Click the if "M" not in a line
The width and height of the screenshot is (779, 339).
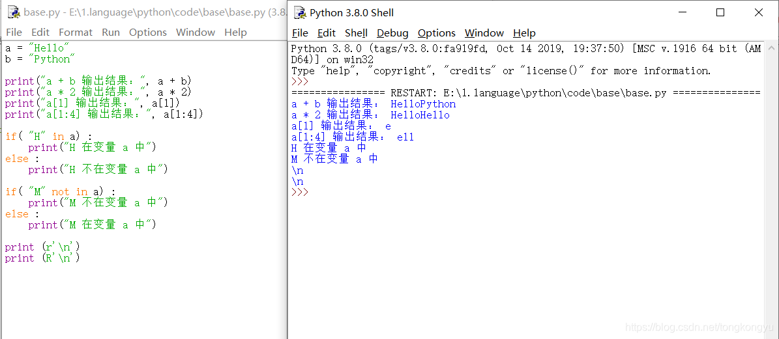(60, 191)
